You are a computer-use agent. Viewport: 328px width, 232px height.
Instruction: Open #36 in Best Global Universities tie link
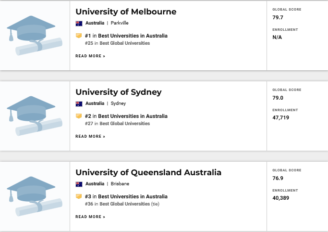(122, 204)
